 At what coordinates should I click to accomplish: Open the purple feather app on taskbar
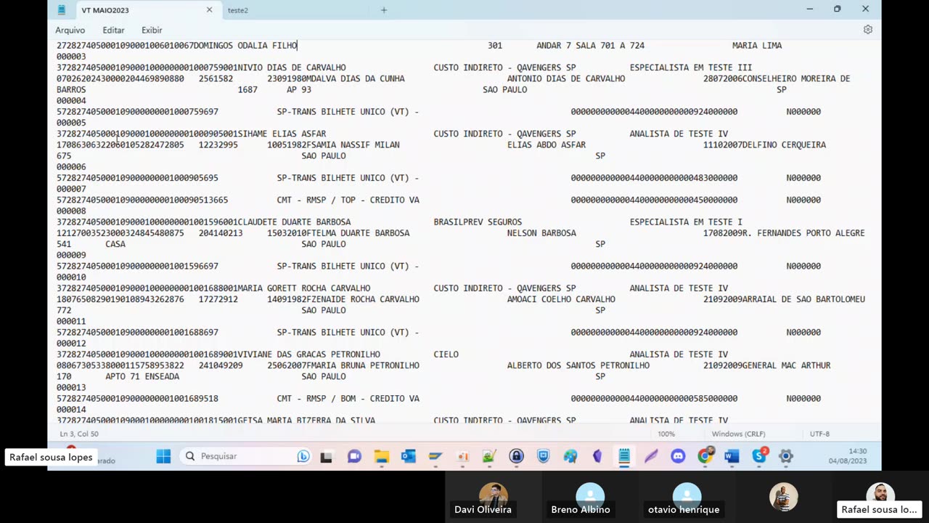click(x=651, y=456)
